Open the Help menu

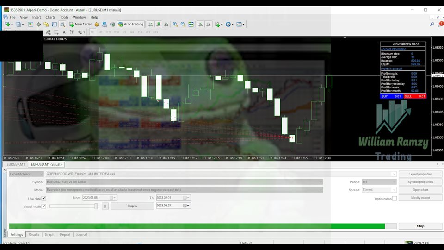pyautogui.click(x=94, y=17)
